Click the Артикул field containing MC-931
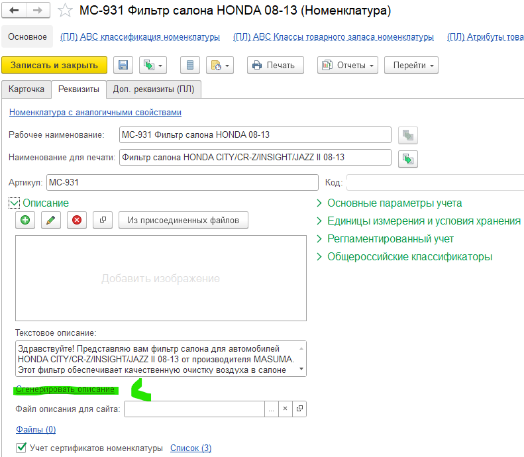Viewport: 524px width, 457px height. click(x=182, y=182)
